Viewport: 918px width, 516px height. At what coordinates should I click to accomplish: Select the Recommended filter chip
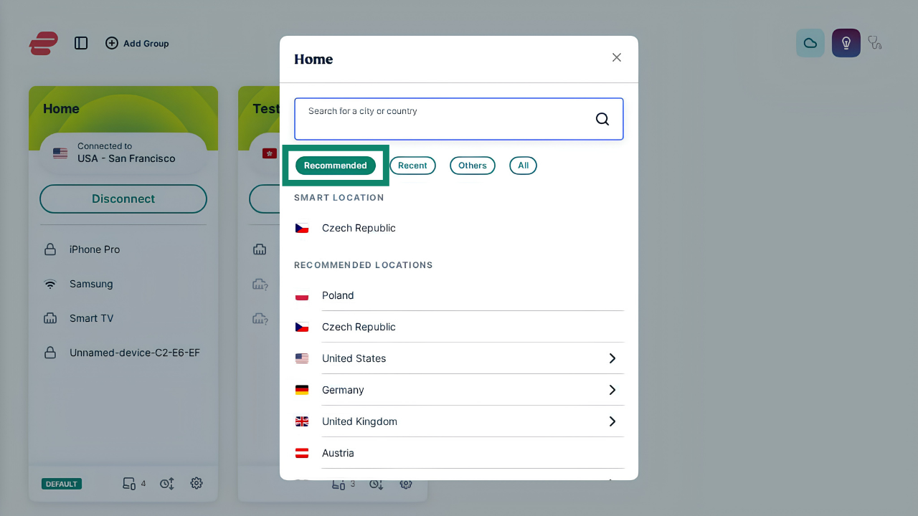click(336, 166)
